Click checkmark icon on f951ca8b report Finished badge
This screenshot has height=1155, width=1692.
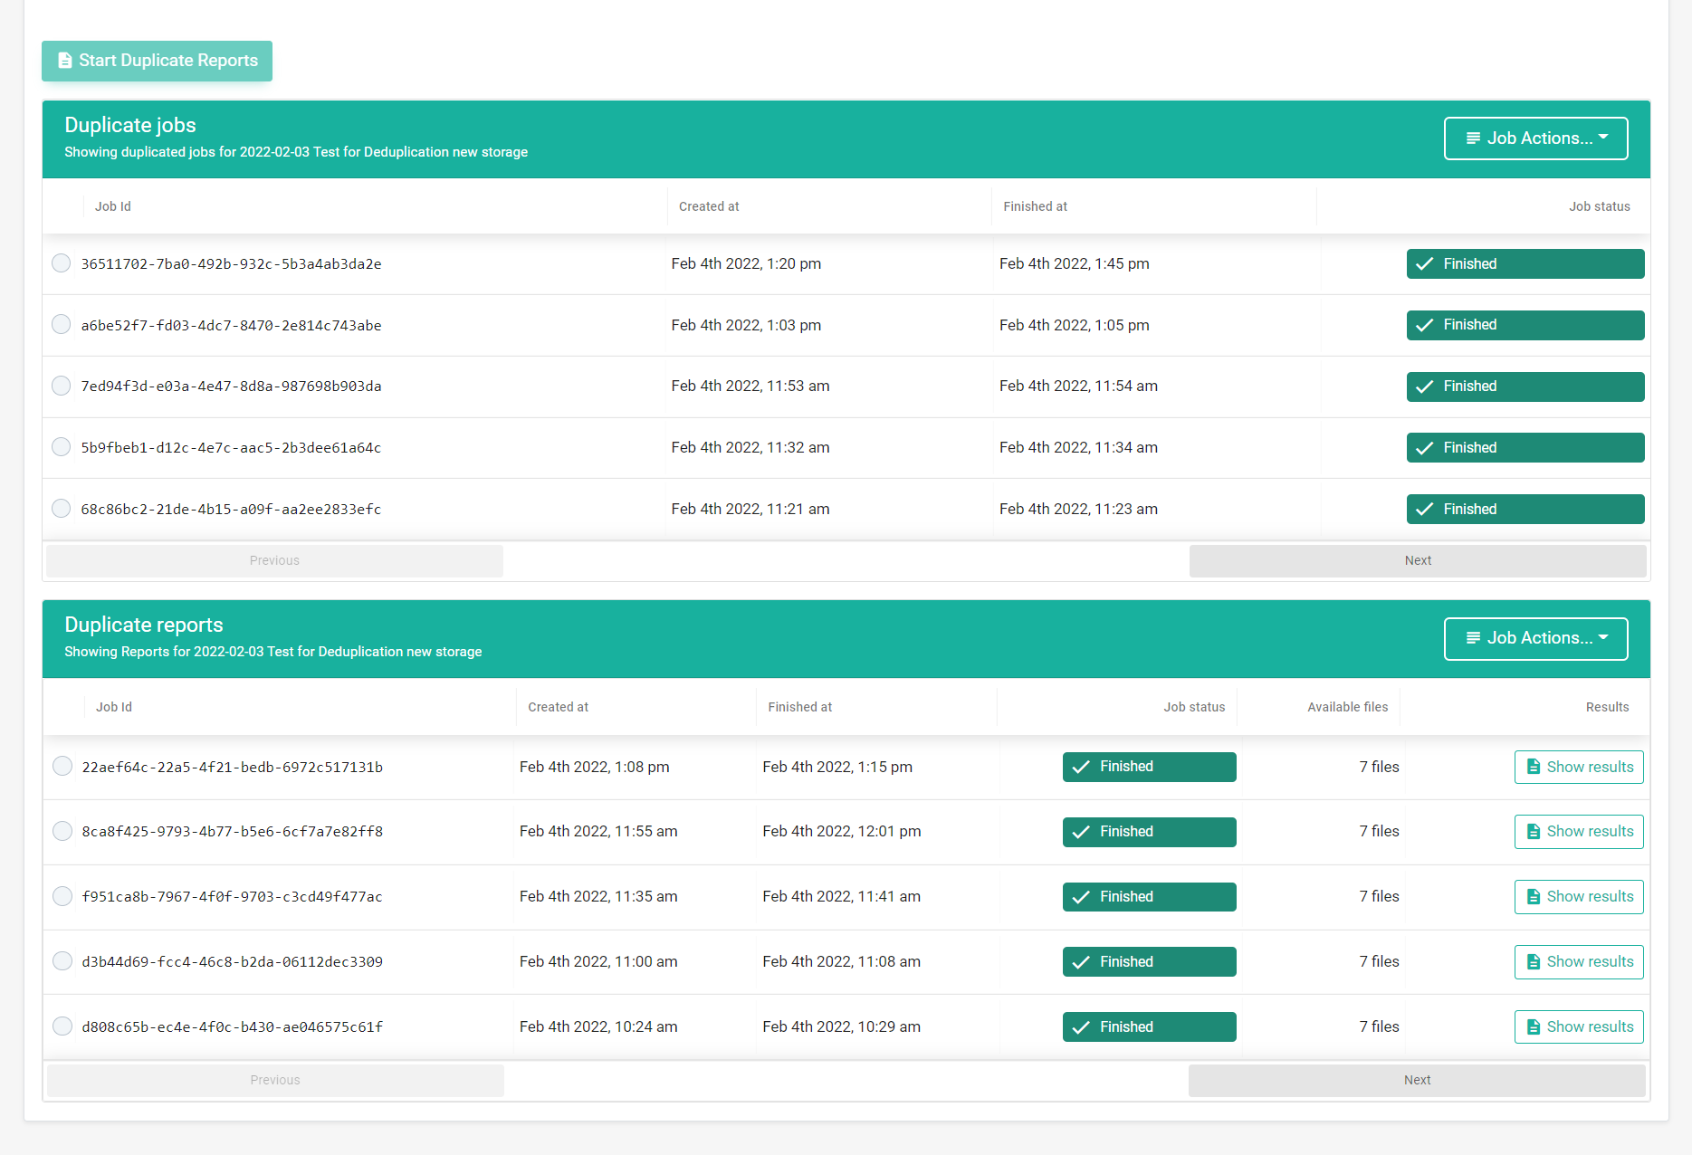tap(1081, 897)
